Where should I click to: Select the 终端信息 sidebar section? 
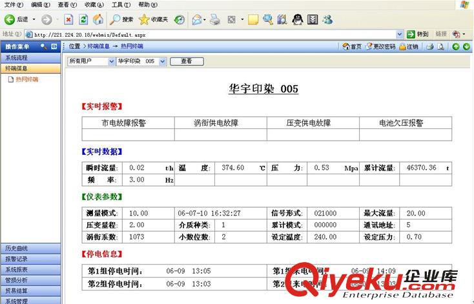(x=30, y=68)
